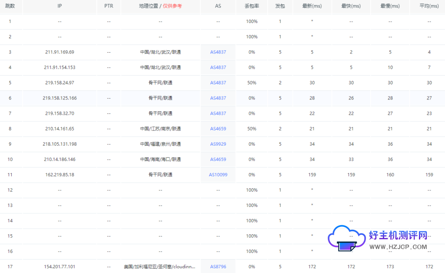Click the 跳数 column header
Viewport: 445px width, 273px height.
(10, 6)
